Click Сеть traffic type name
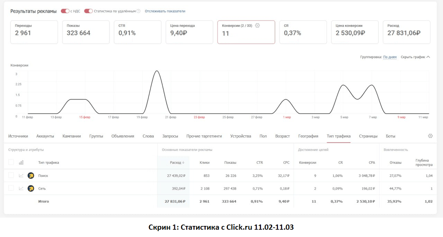 tap(42, 188)
